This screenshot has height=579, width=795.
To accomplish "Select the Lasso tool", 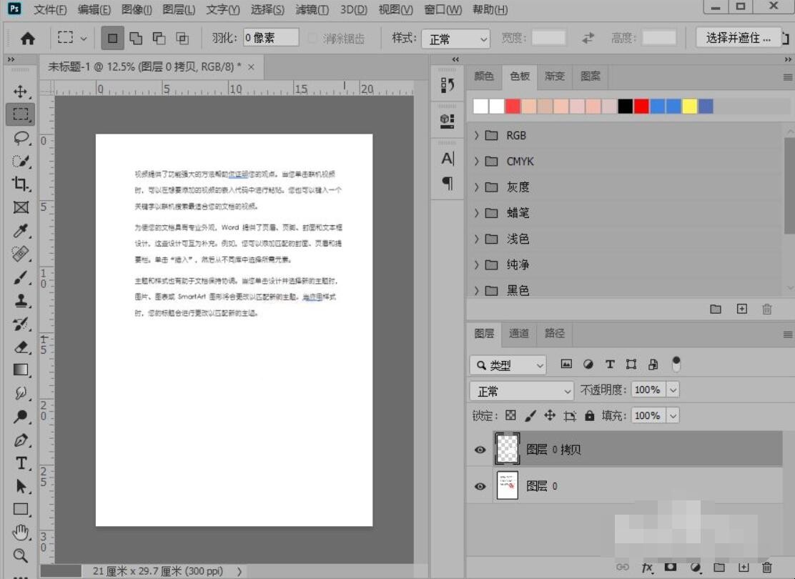I will [x=20, y=138].
